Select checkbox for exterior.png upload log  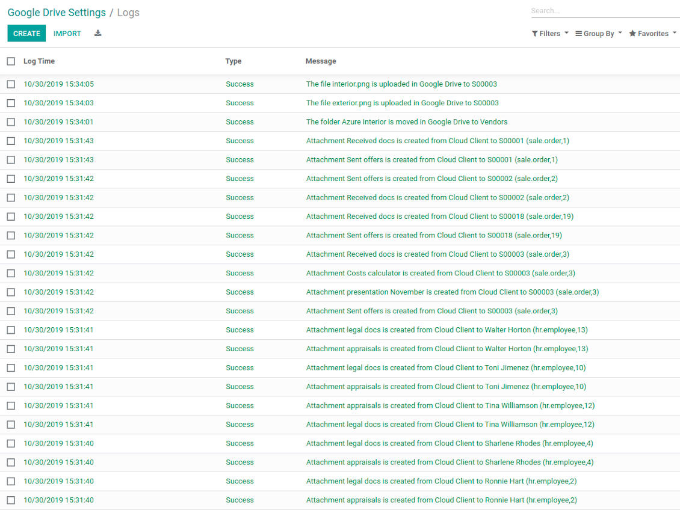pos(11,103)
